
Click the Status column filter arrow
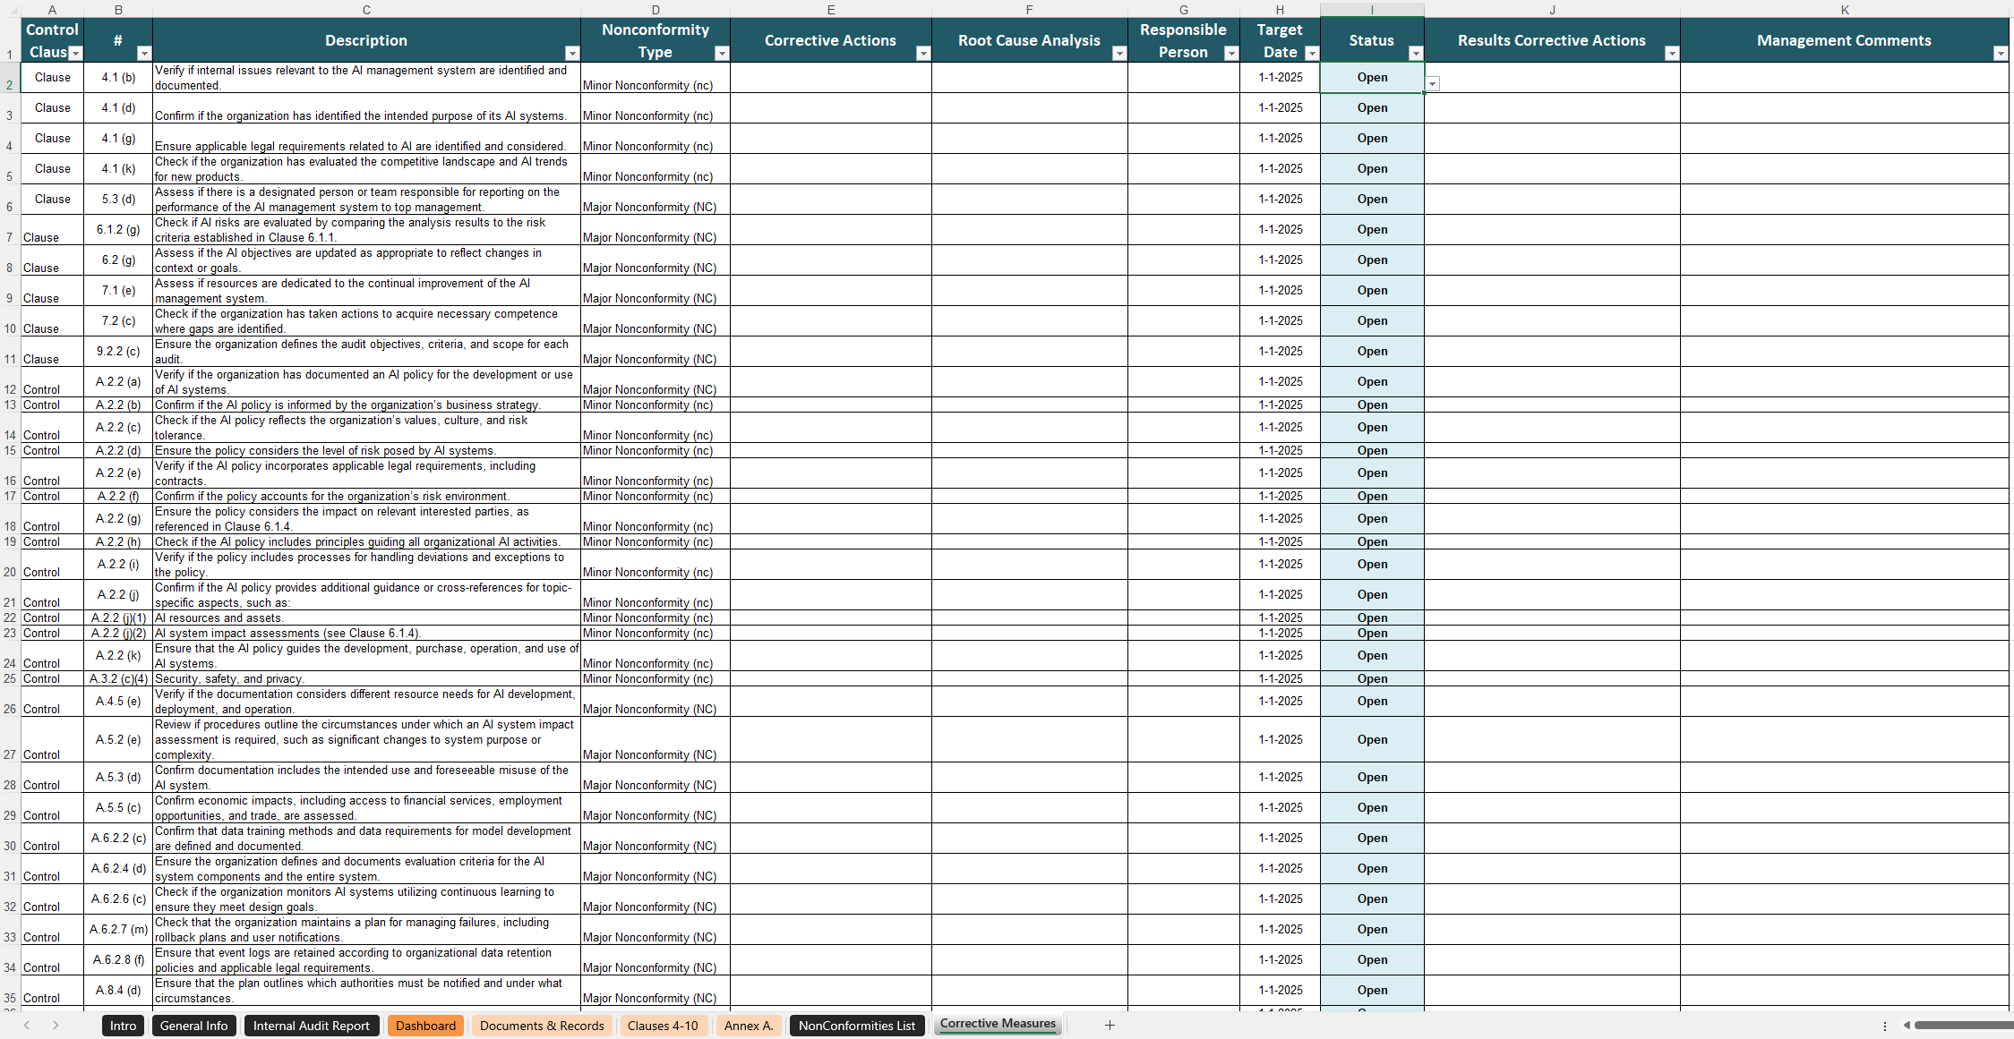(x=1416, y=54)
